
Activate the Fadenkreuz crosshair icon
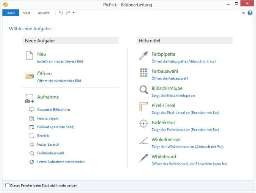(x=144, y=124)
